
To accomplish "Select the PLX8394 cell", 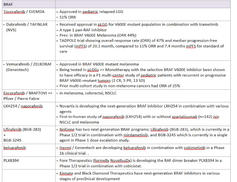I will coord(29,163).
